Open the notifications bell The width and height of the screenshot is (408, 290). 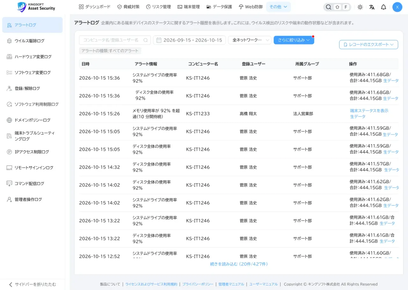[383, 7]
